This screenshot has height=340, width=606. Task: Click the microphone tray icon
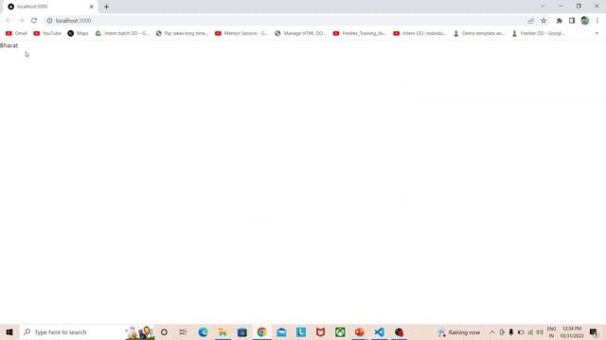pyautogui.click(x=511, y=331)
